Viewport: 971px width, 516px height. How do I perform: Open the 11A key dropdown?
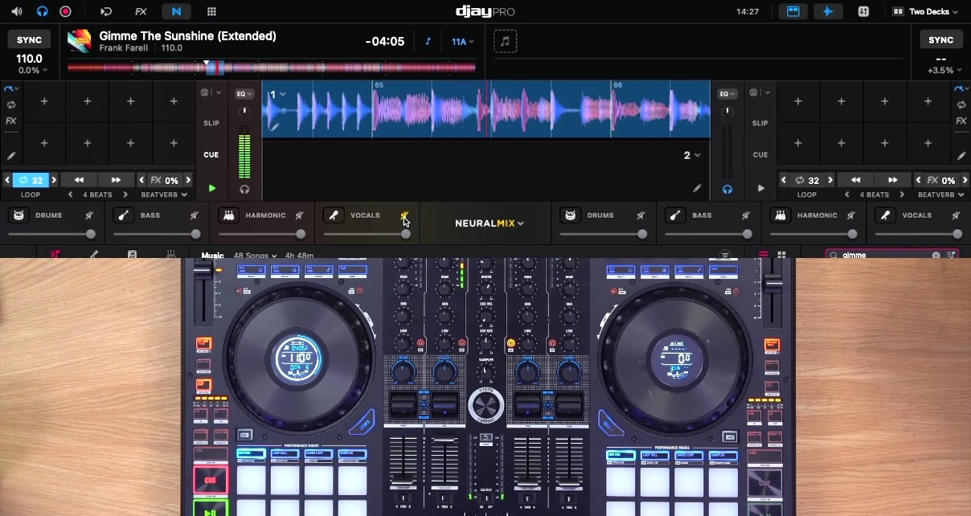click(462, 42)
